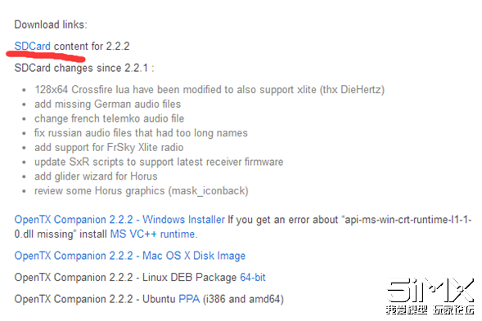Open the SDCard download link
Image resolution: width=482 pixels, height=321 pixels.
tap(32, 46)
